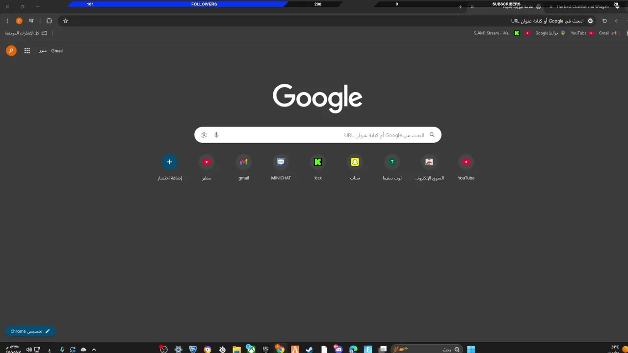
Task: Open the السوق الإلكتروني shortcut tile
Action: (x=429, y=168)
